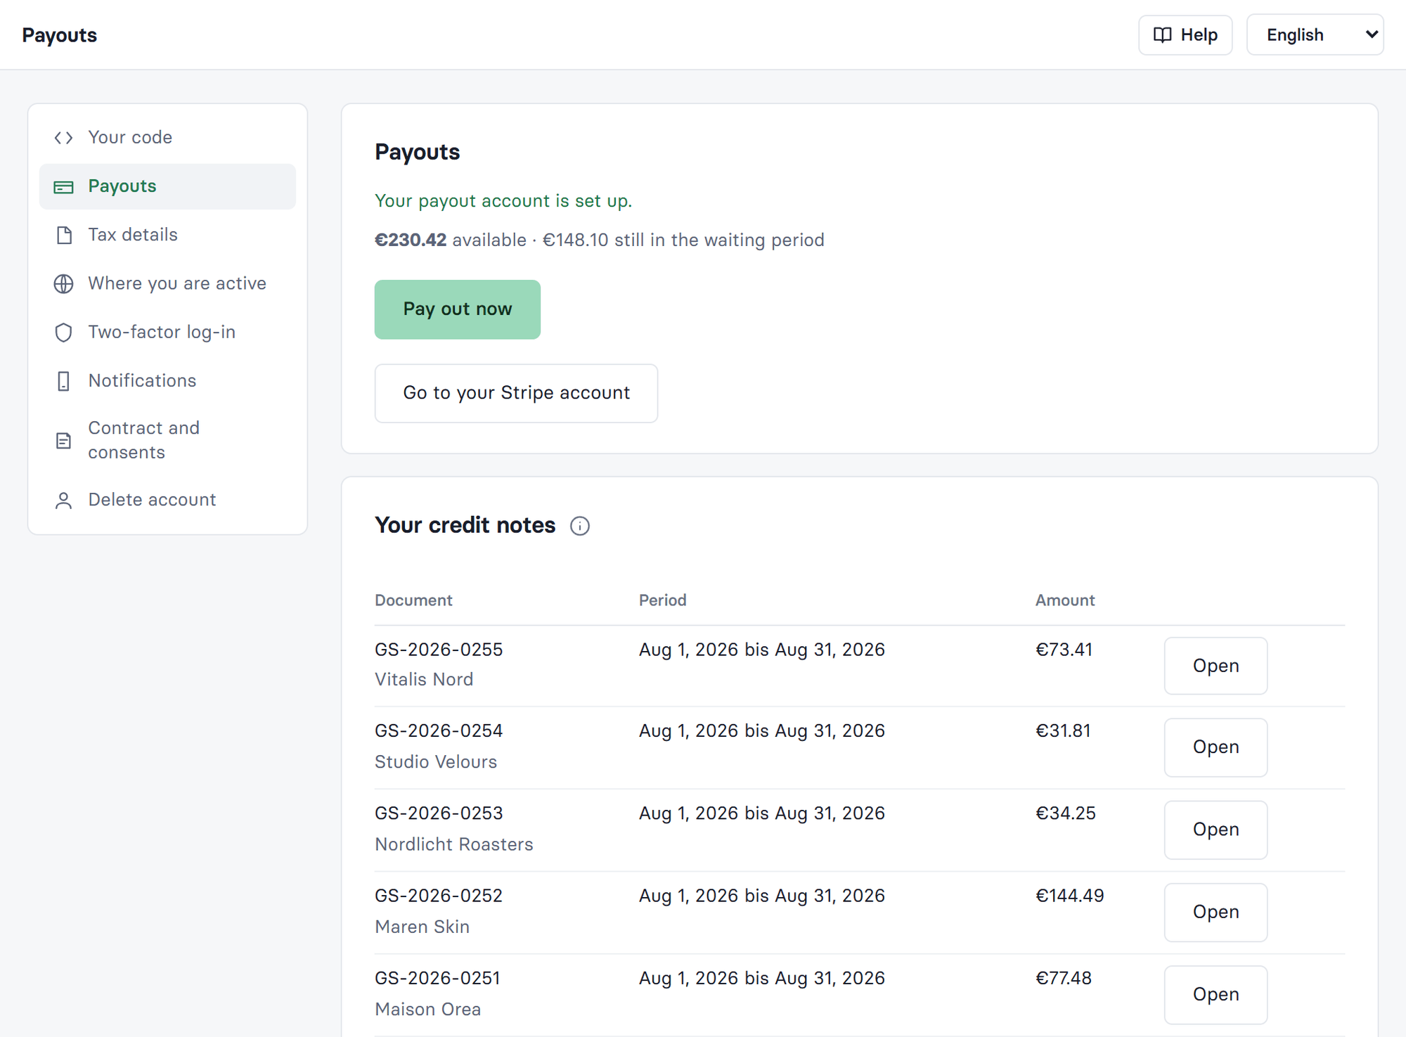
Task: Click the €31.81 amount cell
Action: tap(1063, 731)
